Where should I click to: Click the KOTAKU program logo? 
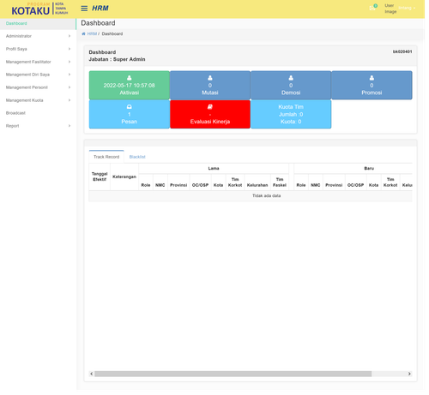tap(40, 9)
